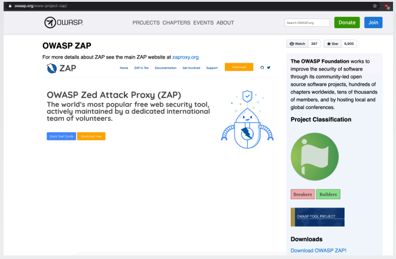Focus the Search OWASP.org field

[307, 23]
